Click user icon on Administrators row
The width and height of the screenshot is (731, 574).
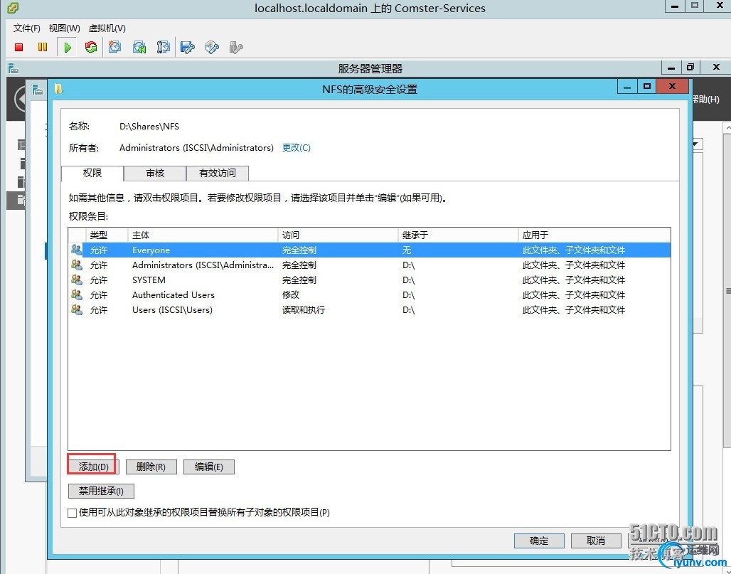[x=77, y=265]
